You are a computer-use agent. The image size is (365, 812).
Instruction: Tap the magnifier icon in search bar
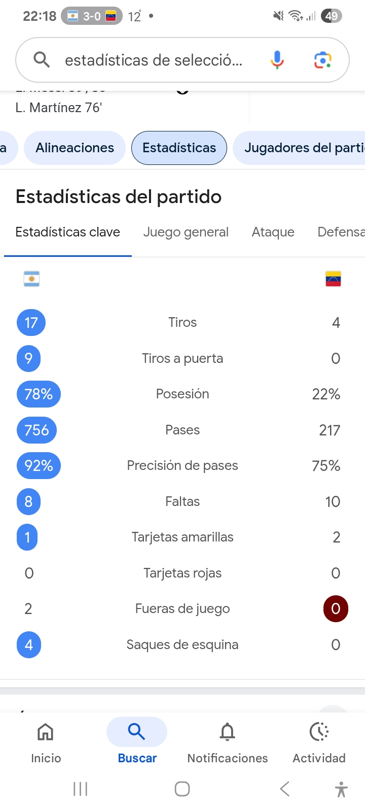[x=42, y=60]
